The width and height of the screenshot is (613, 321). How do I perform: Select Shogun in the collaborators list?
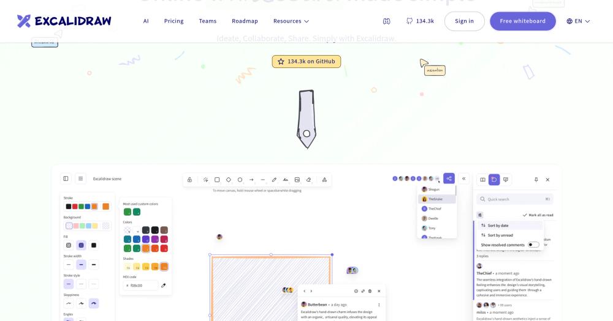[436, 189]
